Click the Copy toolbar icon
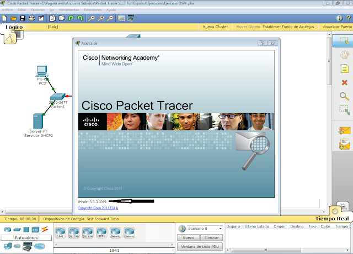 (52, 18)
